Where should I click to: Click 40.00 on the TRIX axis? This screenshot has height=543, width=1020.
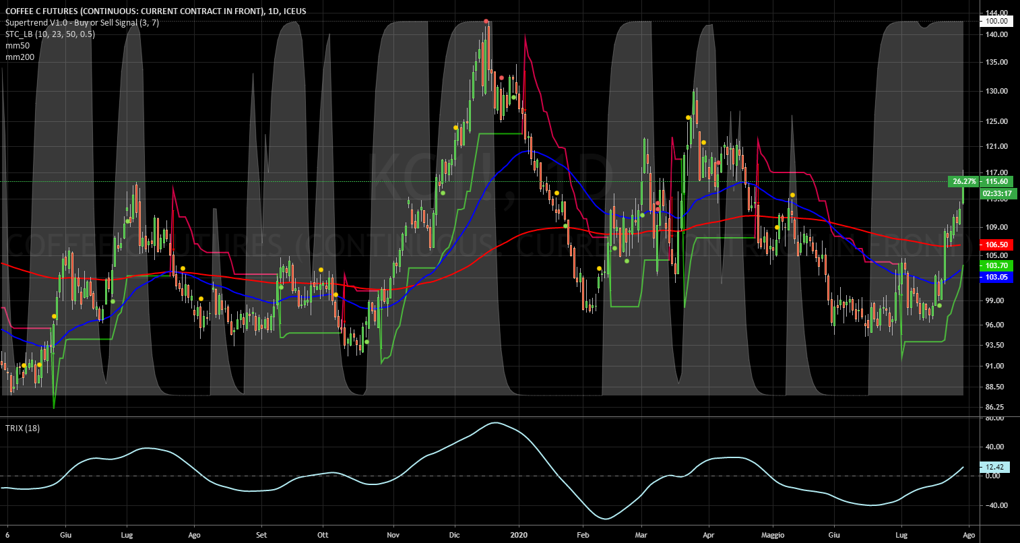click(995, 446)
